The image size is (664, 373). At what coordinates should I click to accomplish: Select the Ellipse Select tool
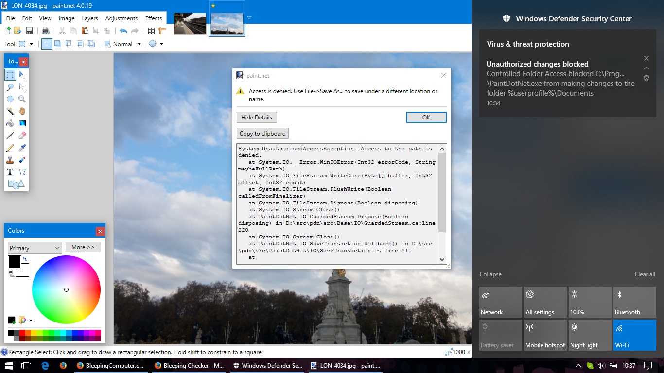[x=10, y=99]
